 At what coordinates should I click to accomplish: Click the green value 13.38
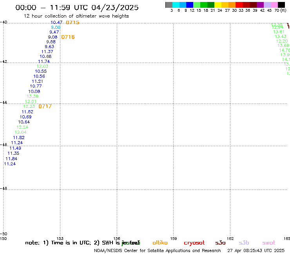click(x=33, y=96)
